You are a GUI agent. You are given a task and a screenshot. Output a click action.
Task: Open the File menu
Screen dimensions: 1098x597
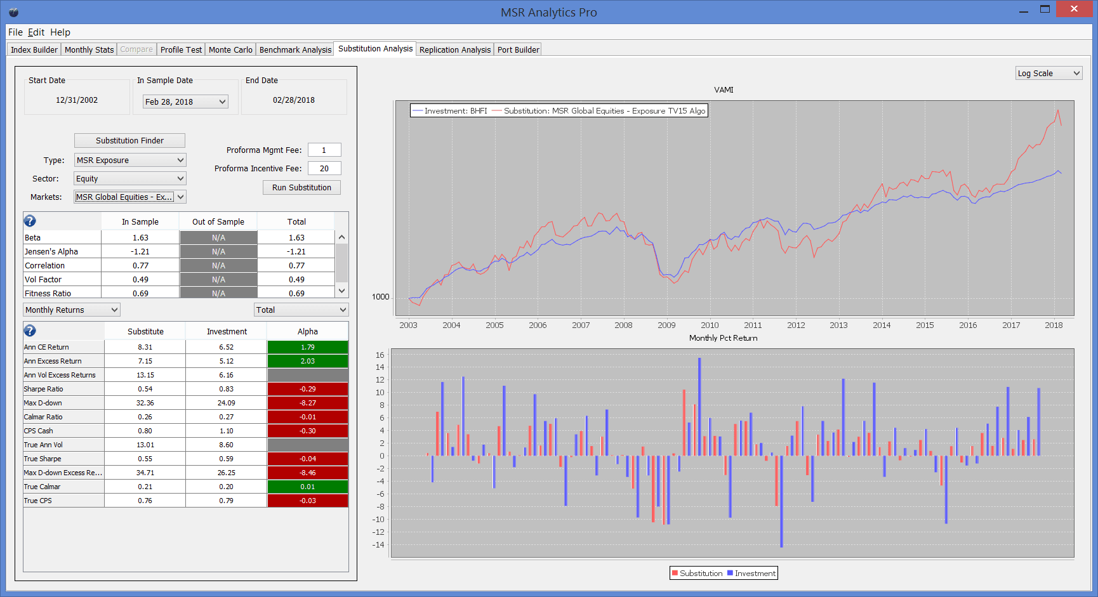click(15, 32)
